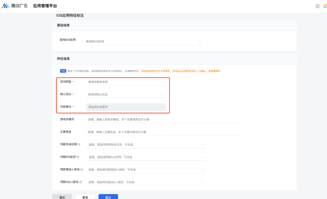Open the 目标iOS应用 dropdown
327x199 pixels.
pos(143,41)
